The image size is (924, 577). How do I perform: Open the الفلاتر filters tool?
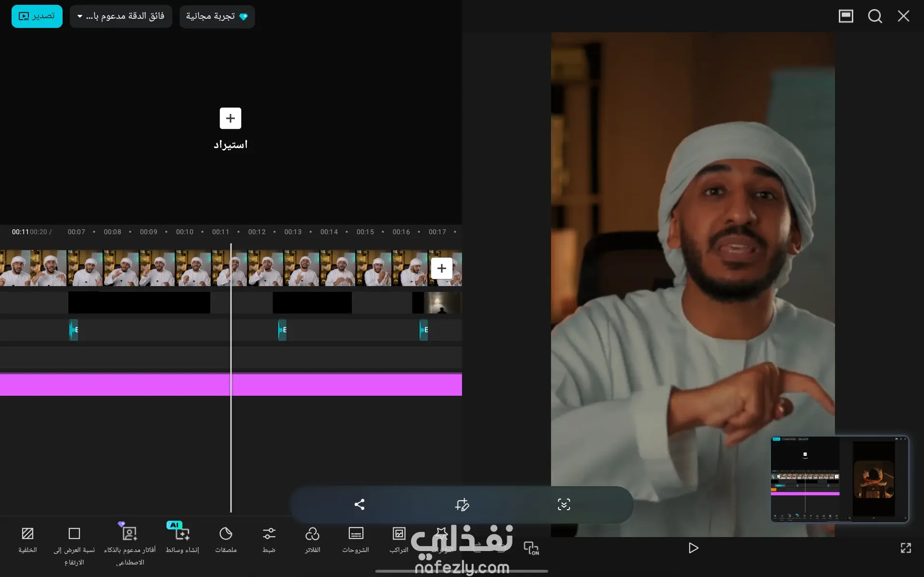pyautogui.click(x=312, y=540)
